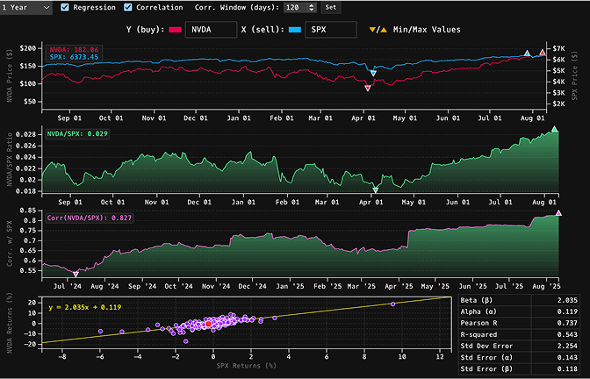Click the blue SPX color swatch

[295, 30]
